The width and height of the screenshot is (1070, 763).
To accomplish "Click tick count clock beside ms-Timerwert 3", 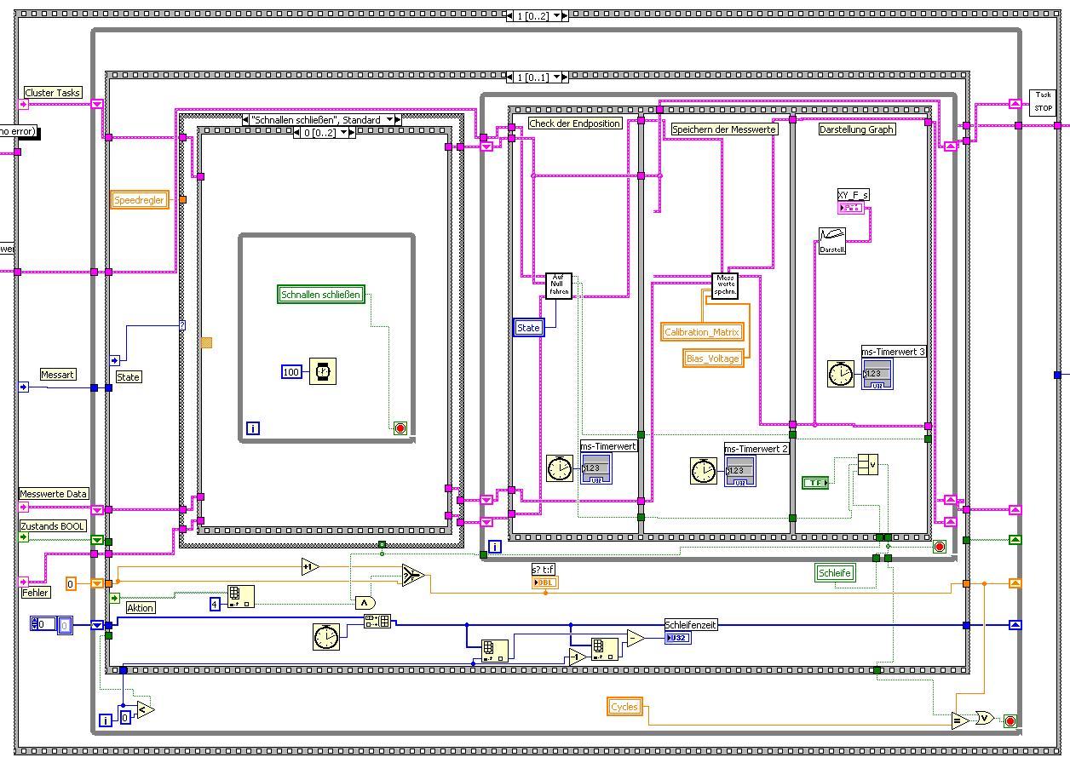I will (841, 374).
